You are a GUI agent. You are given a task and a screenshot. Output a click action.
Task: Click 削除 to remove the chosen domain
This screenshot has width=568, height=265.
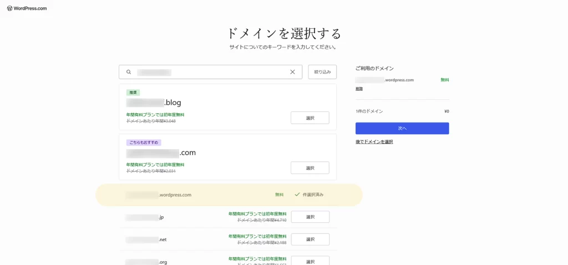point(359,89)
